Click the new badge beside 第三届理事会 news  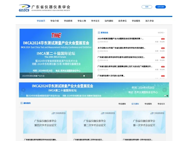tap(163, 67)
